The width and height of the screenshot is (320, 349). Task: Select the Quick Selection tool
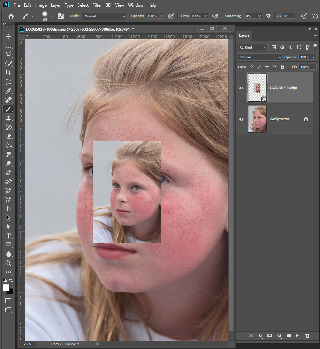point(8,64)
